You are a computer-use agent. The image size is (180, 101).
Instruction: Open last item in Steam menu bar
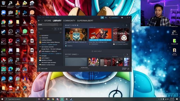(56, 17)
